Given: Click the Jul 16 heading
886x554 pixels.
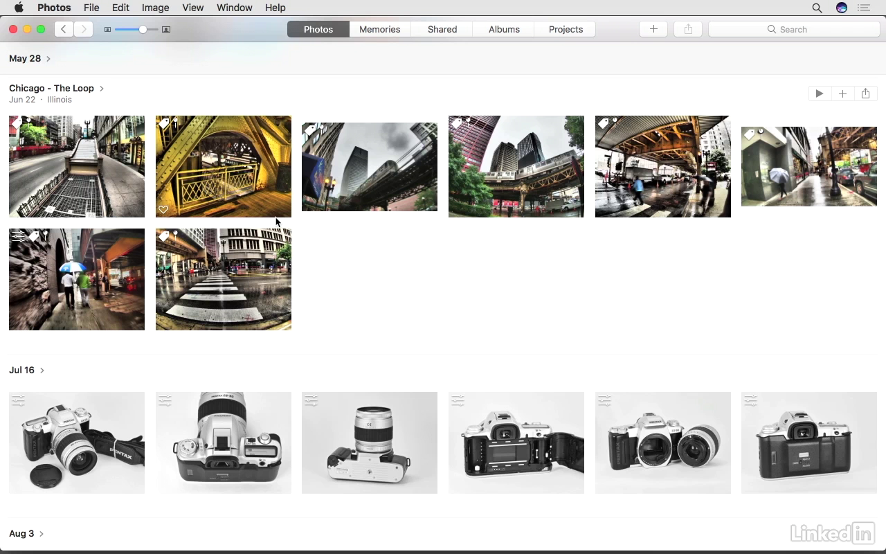Looking at the screenshot, I should click(x=21, y=370).
